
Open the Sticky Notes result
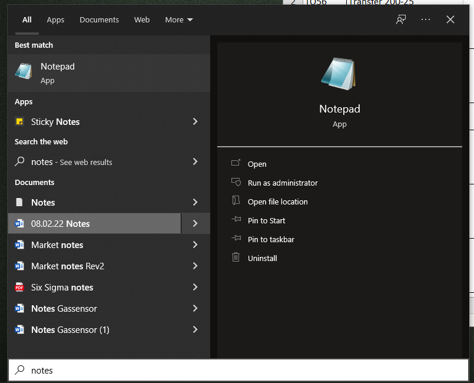(x=95, y=121)
